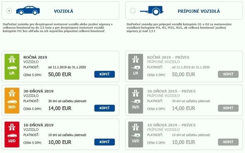Select the Prípojné vozidlá radio button
Viewport: 245px width, 153px height.
pos(132,11)
